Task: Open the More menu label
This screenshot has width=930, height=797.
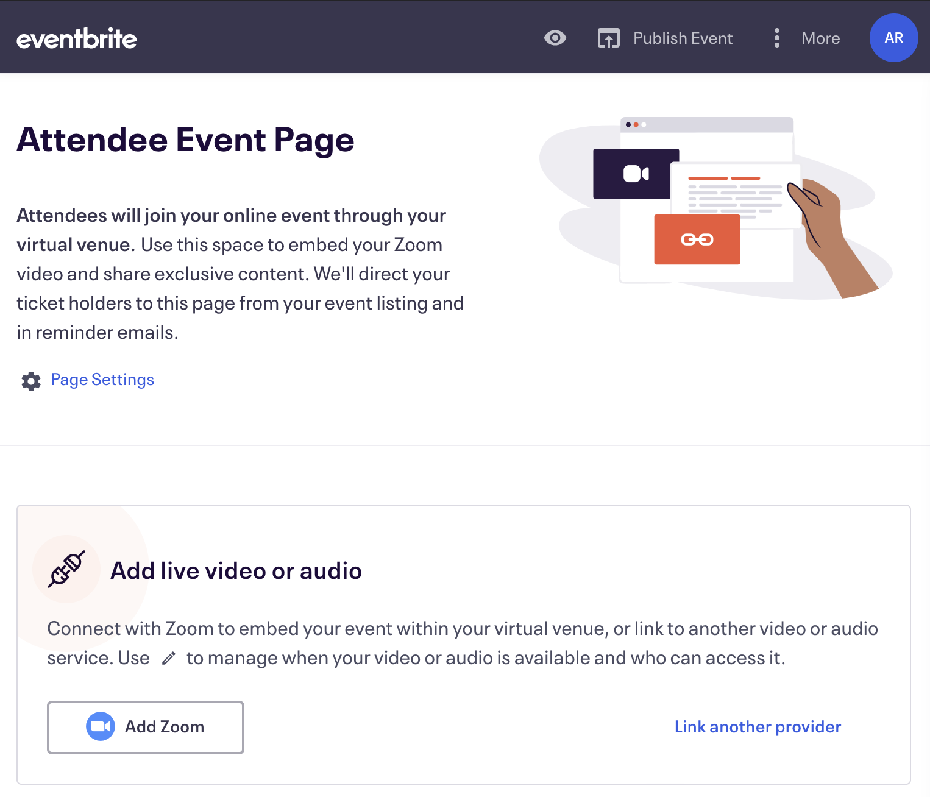Action: click(821, 38)
